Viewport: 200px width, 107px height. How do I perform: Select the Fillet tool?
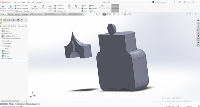point(69,7)
